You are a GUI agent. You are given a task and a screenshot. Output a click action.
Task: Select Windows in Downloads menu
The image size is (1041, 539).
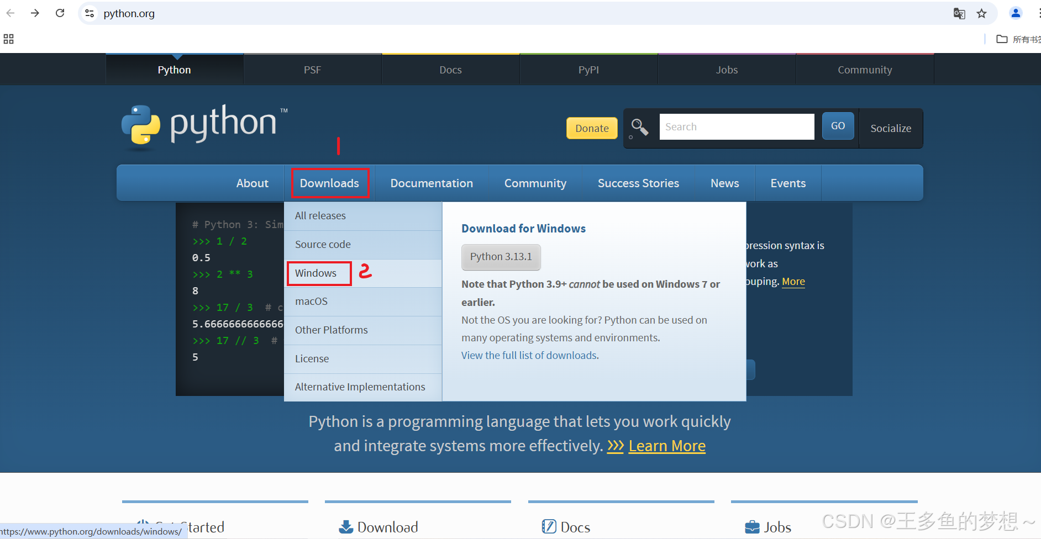pyautogui.click(x=363, y=273)
